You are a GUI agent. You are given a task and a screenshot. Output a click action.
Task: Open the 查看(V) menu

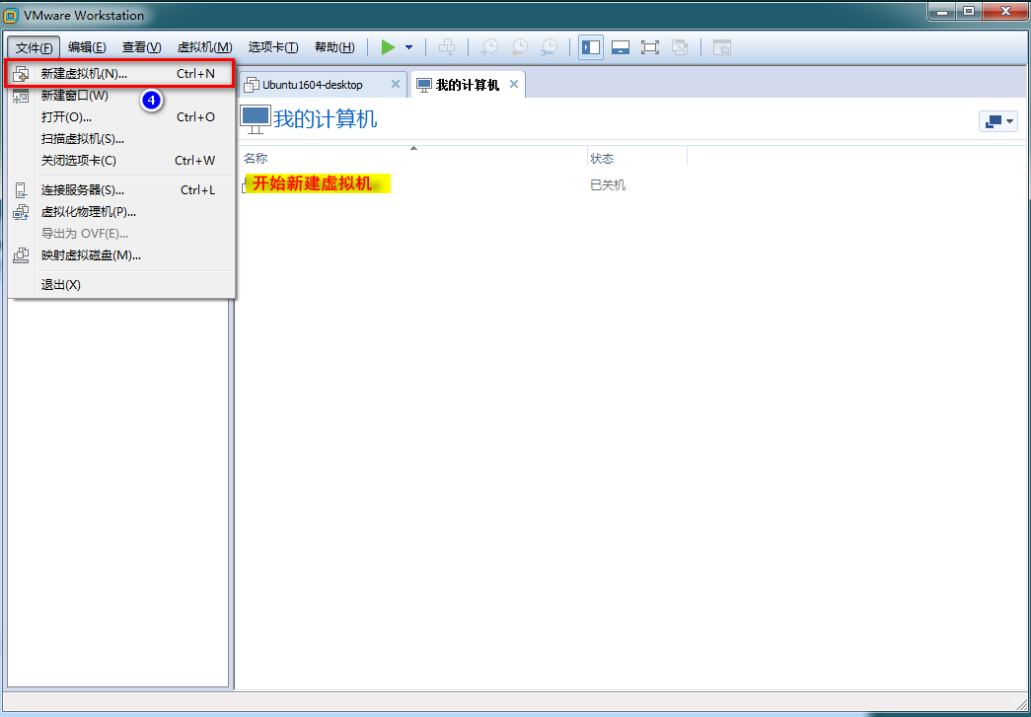(142, 47)
